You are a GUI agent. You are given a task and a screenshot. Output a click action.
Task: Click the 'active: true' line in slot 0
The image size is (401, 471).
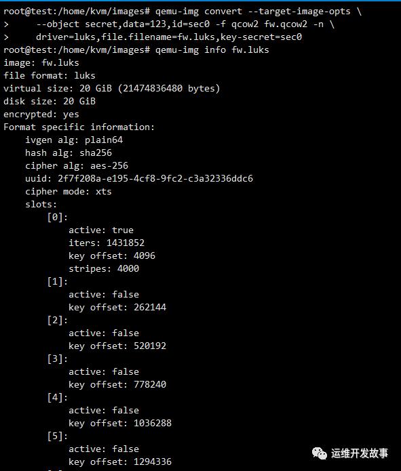pos(101,230)
